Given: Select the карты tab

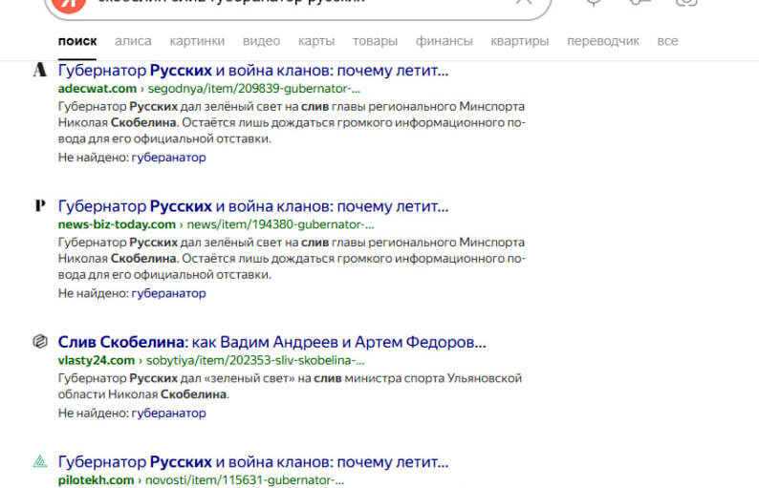Looking at the screenshot, I should pyautogui.click(x=315, y=41).
